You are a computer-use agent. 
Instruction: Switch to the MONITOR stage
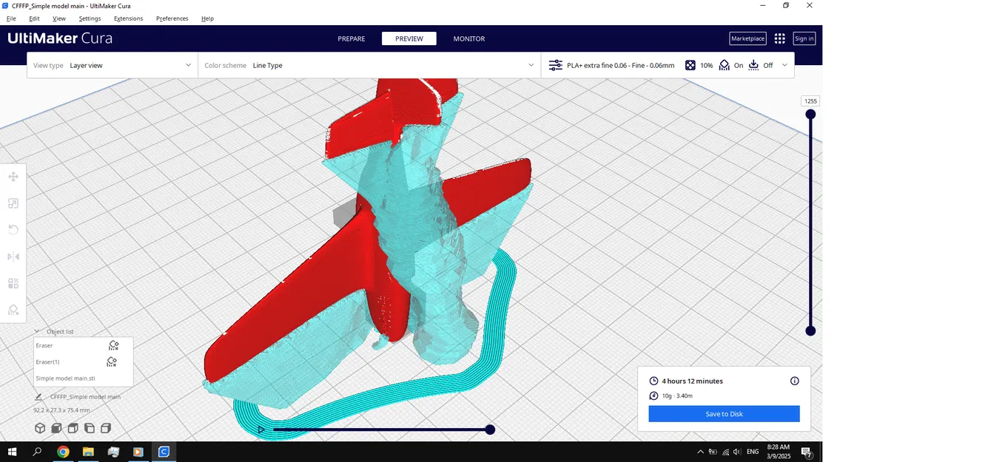tap(469, 38)
